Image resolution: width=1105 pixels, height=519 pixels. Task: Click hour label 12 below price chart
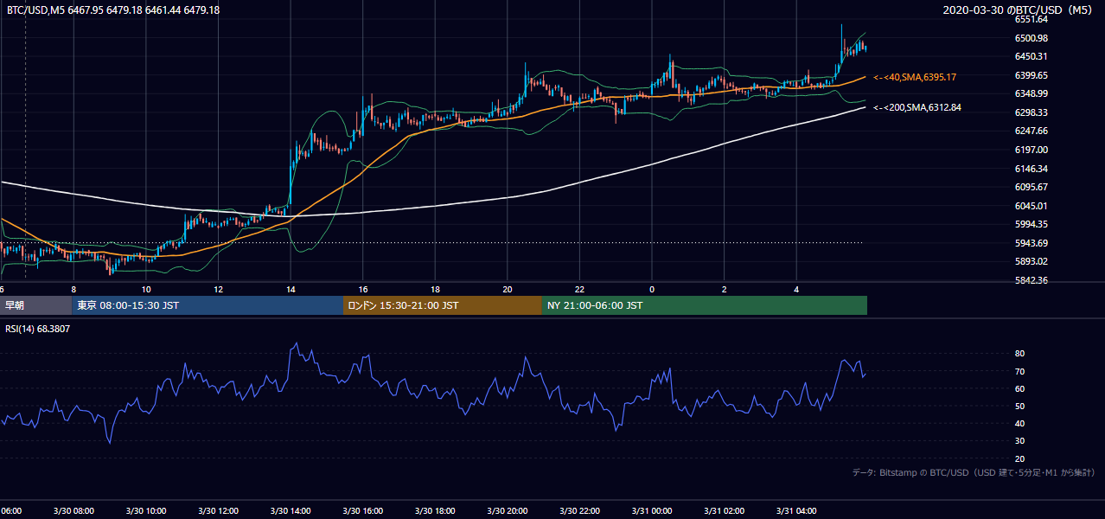tap(218, 289)
